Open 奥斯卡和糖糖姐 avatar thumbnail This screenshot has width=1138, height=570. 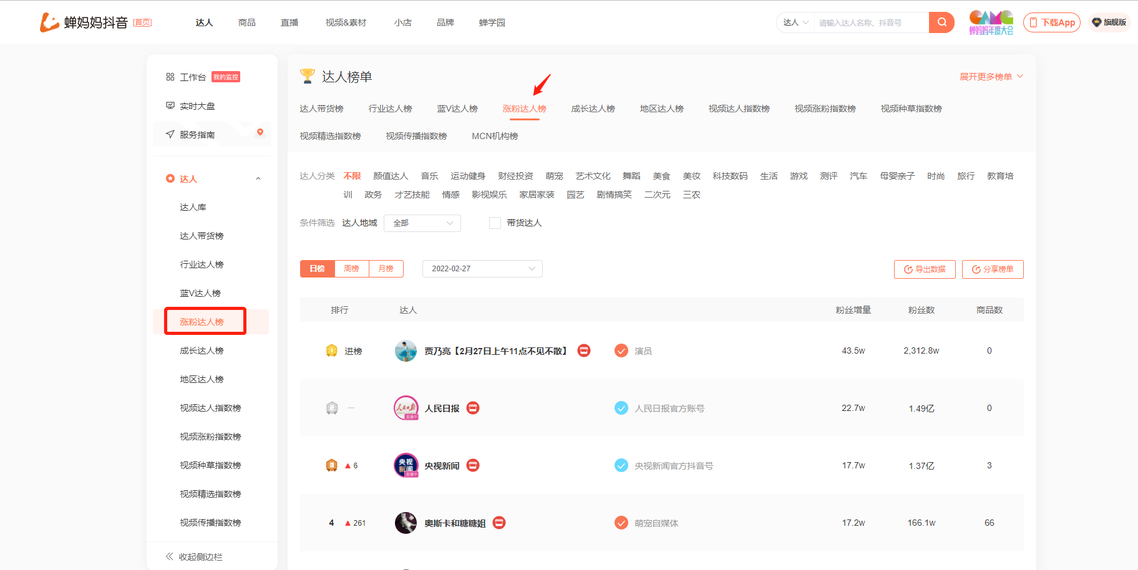(x=406, y=523)
